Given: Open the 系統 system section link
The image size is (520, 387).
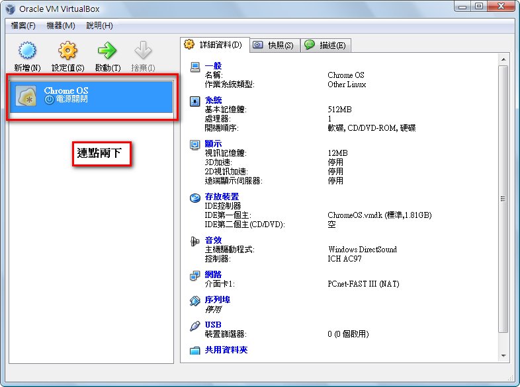Looking at the screenshot, I should point(213,100).
